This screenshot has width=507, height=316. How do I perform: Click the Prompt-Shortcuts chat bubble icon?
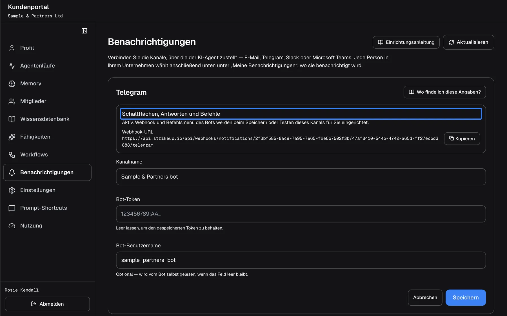point(12,208)
